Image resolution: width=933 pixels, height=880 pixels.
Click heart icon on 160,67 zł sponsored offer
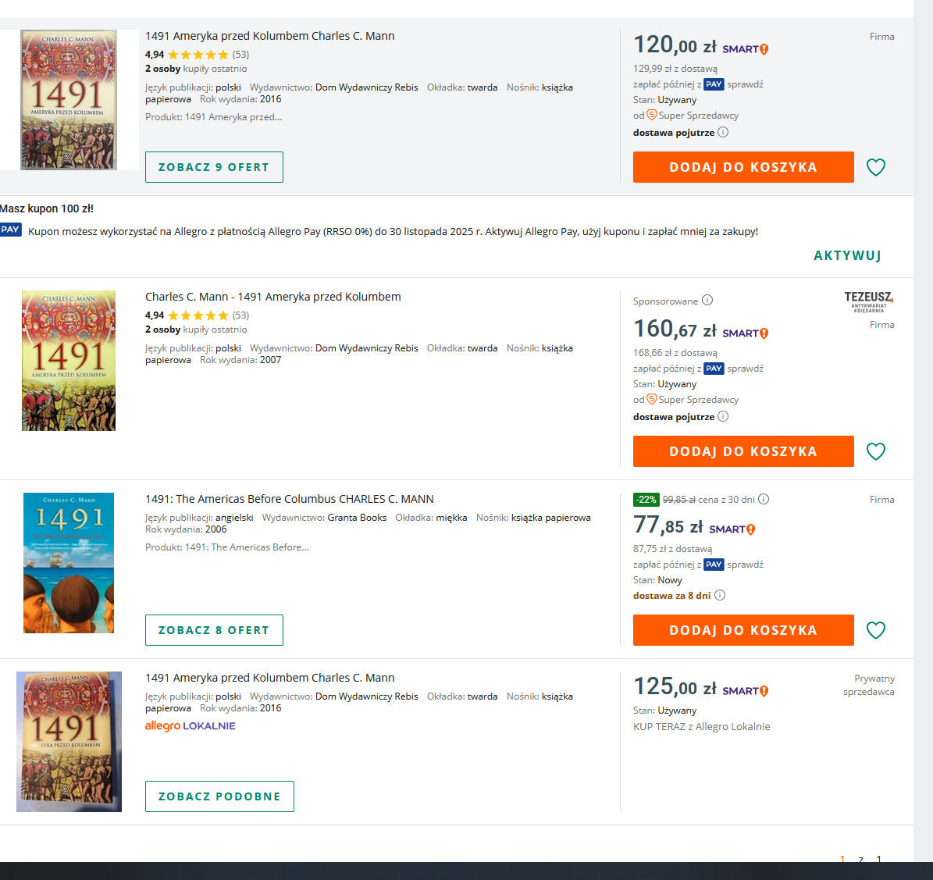point(875,451)
